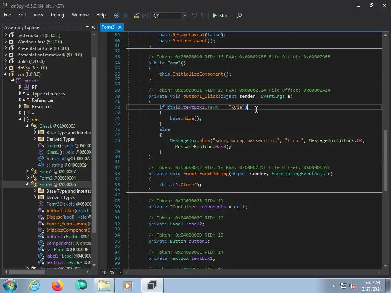
Task: Expand System.Xaml (8.0.0.0) assembly
Action: [x=5, y=35]
